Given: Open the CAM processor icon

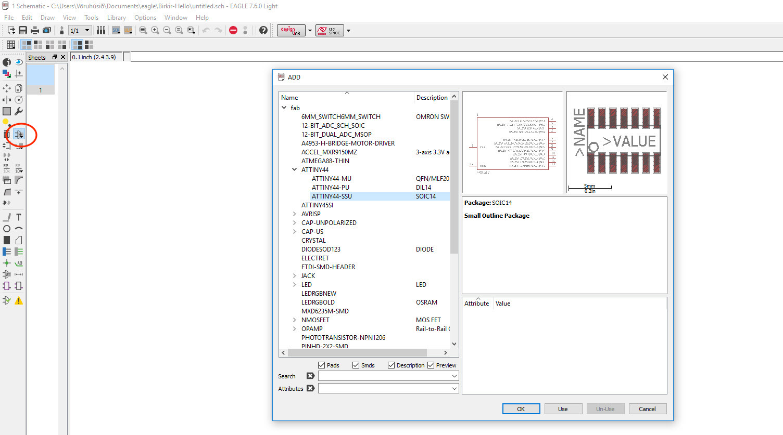Looking at the screenshot, I should [47, 30].
